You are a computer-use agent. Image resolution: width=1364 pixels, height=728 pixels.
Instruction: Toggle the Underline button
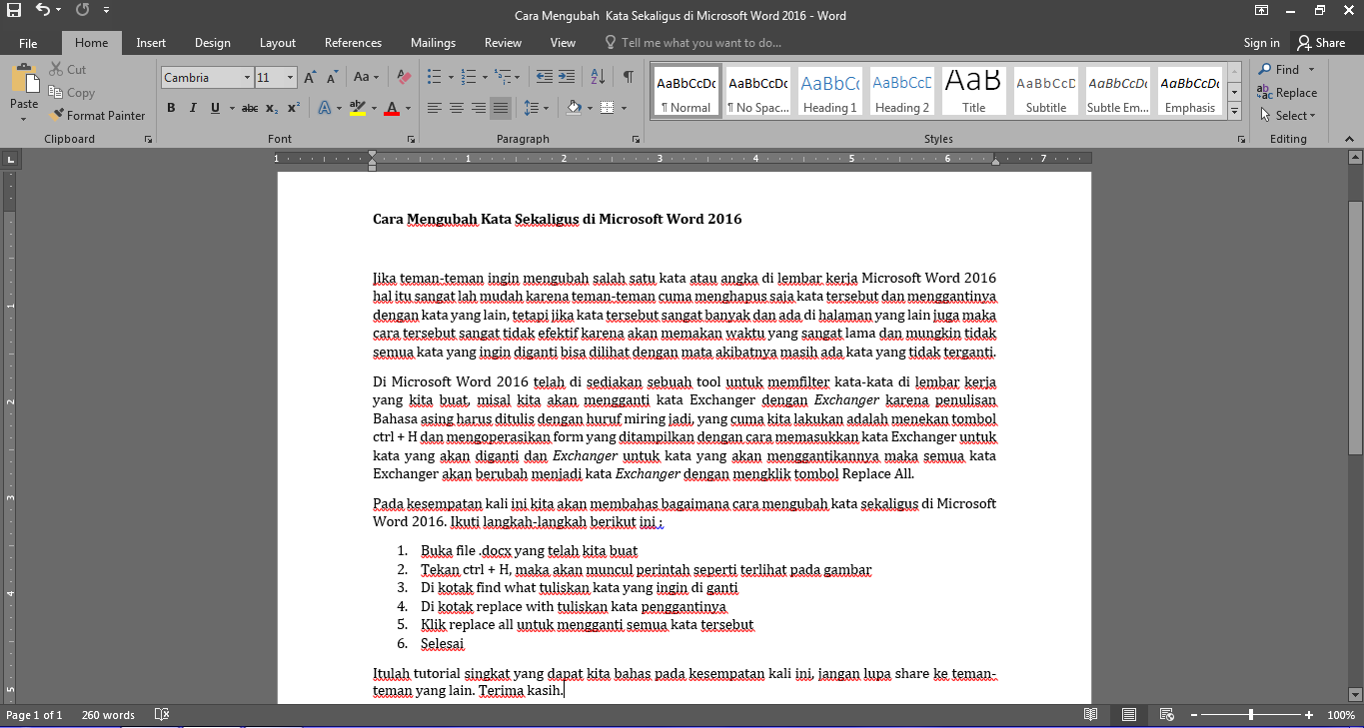(x=215, y=108)
